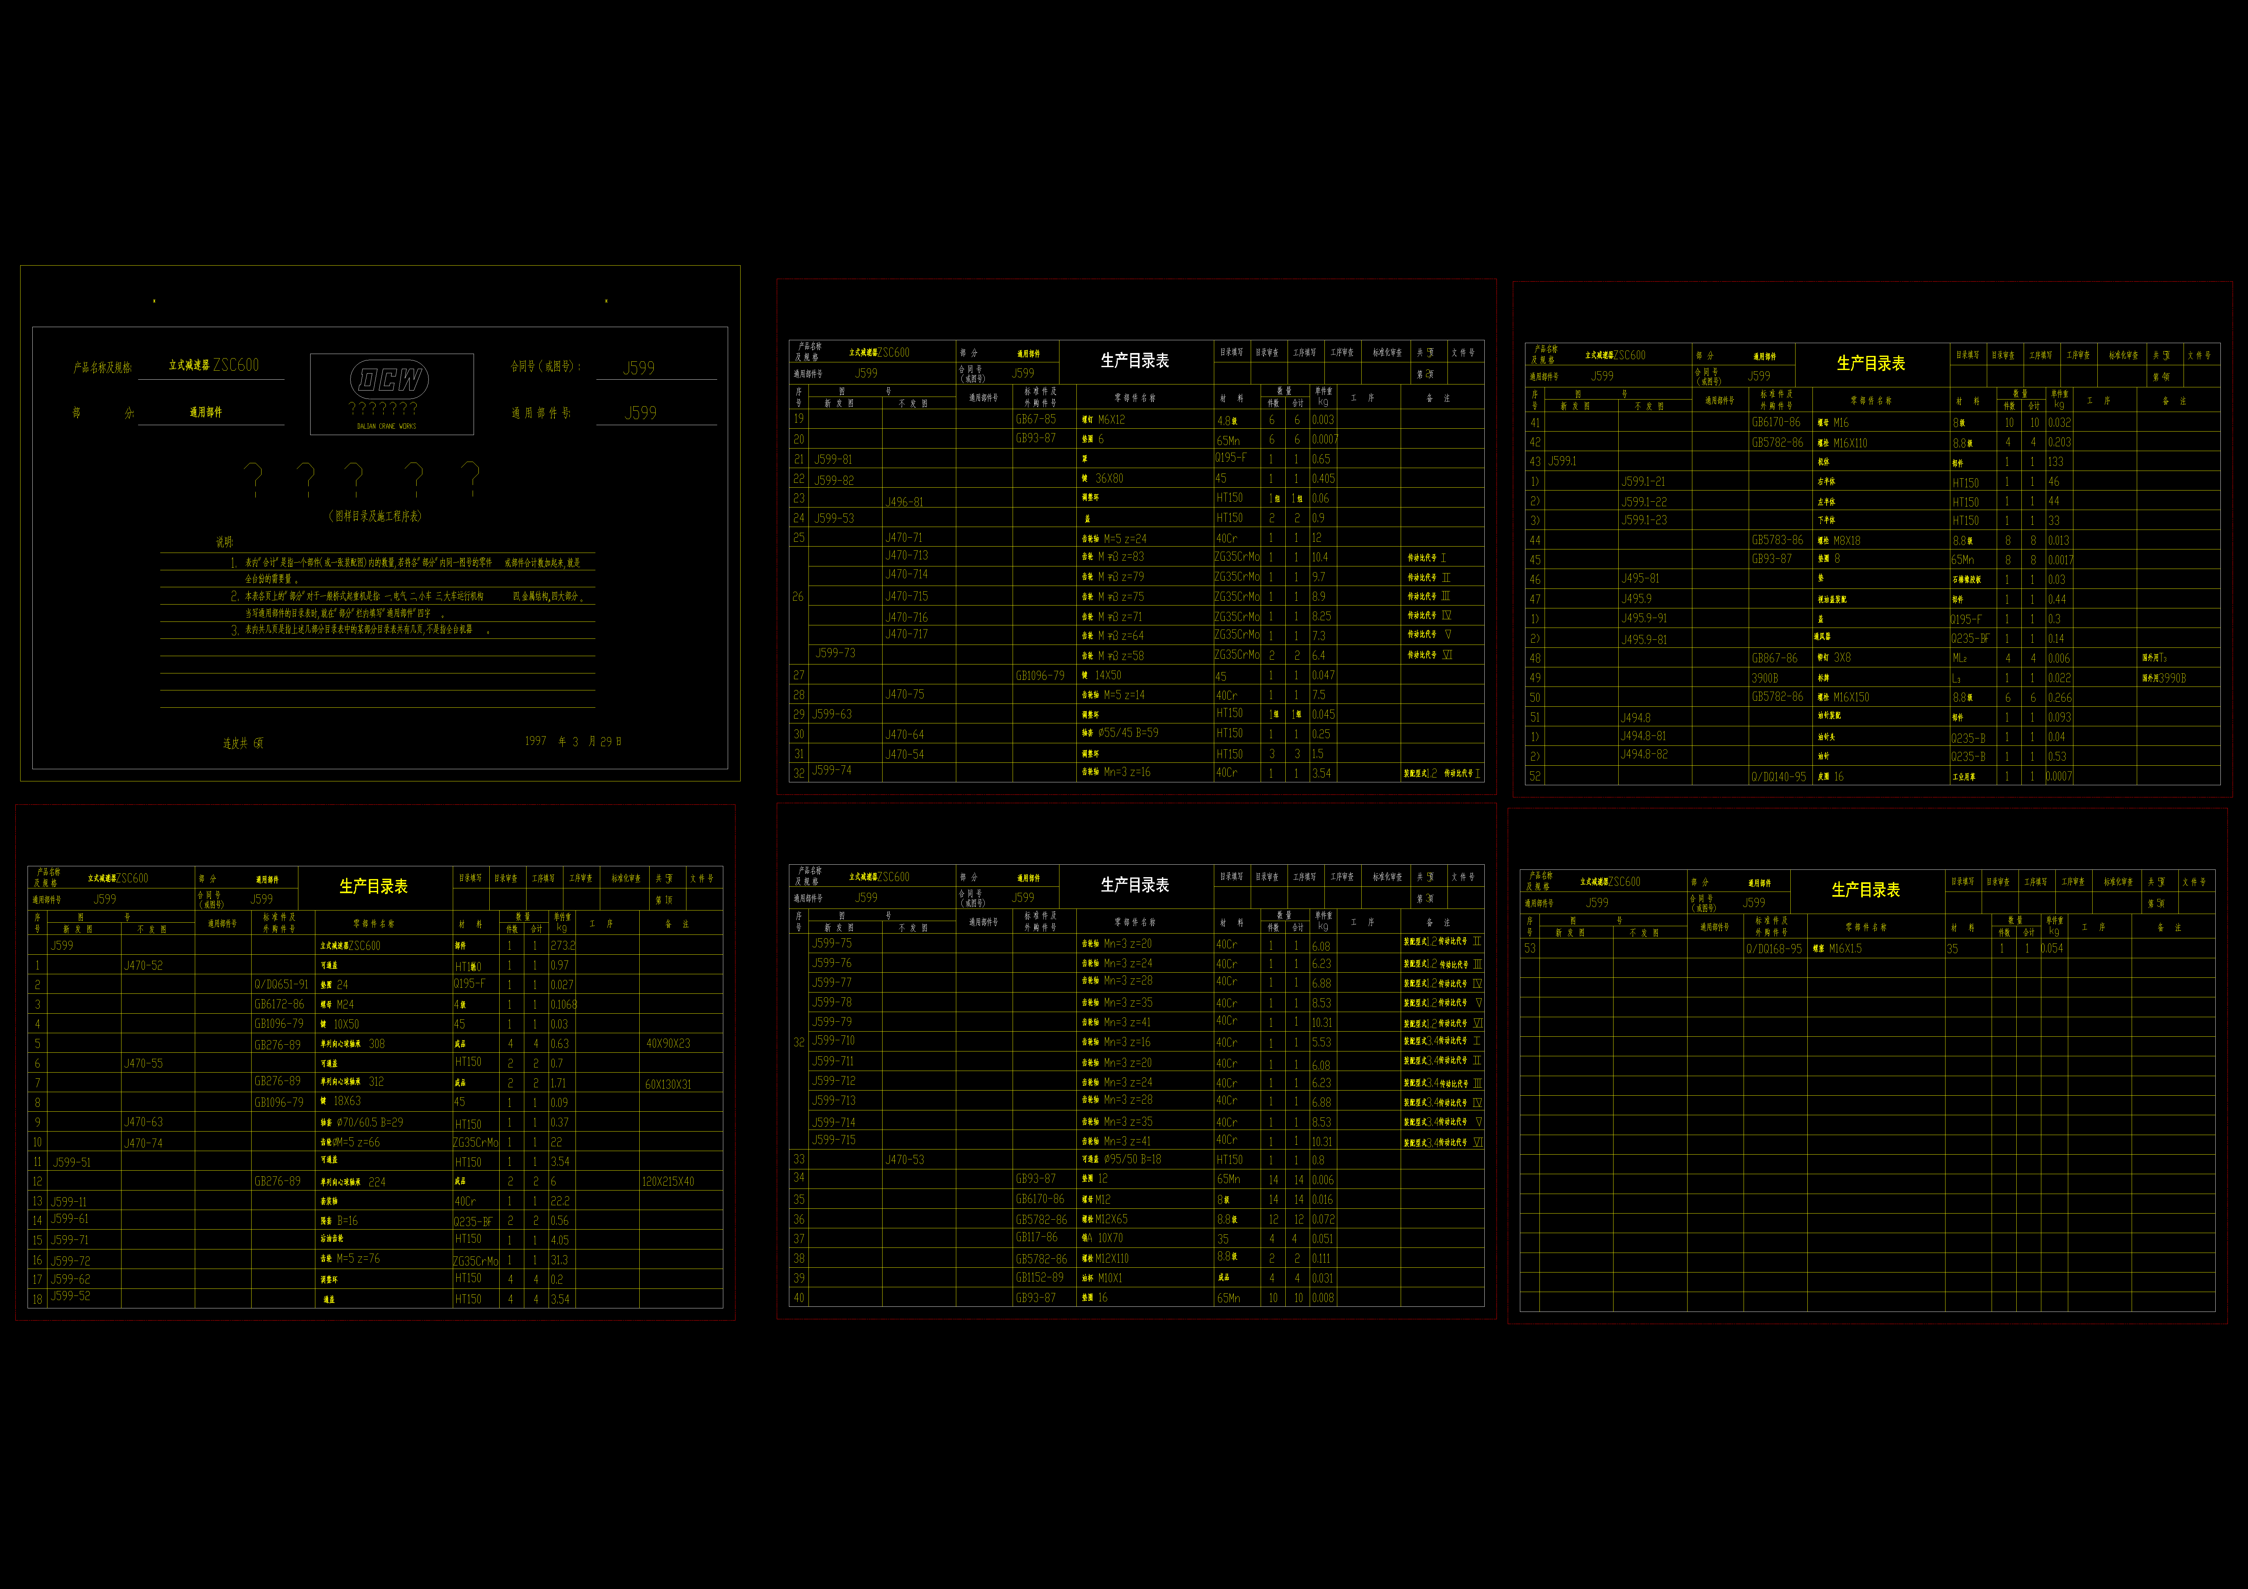Click standard number "GB5783-86"

click(1777, 539)
